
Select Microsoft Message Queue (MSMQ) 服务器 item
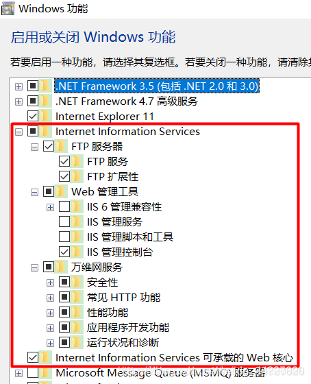[160, 373]
